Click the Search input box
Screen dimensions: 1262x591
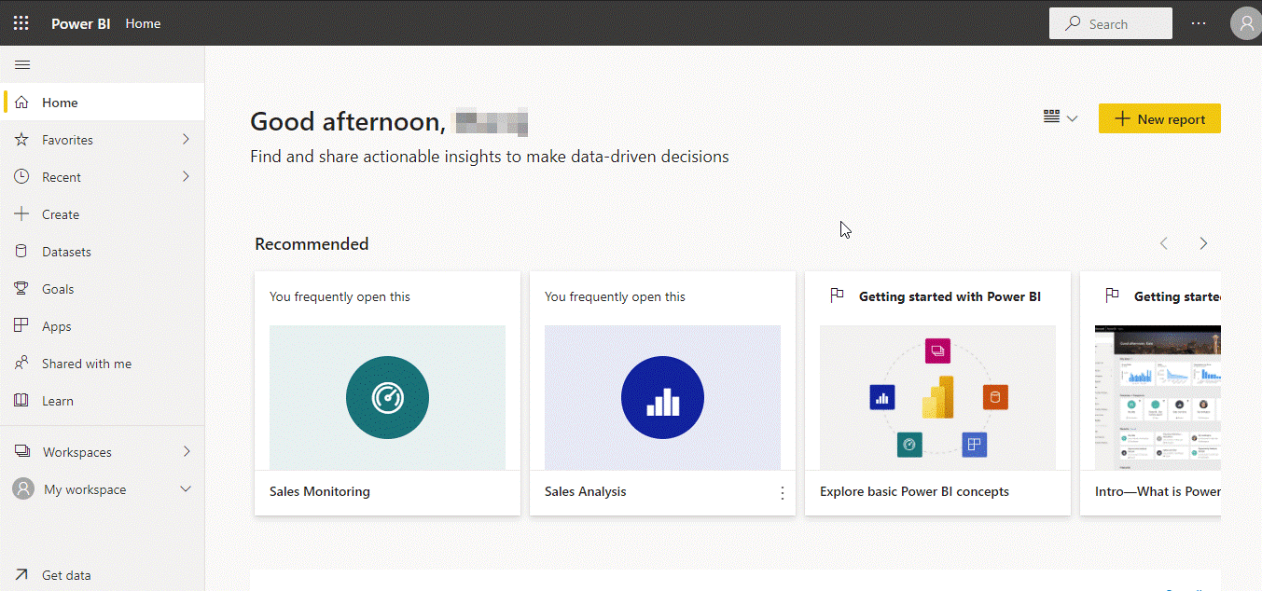pos(1110,24)
